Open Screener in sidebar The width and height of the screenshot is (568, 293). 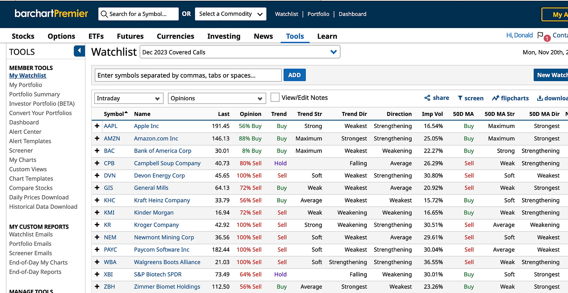tap(21, 150)
